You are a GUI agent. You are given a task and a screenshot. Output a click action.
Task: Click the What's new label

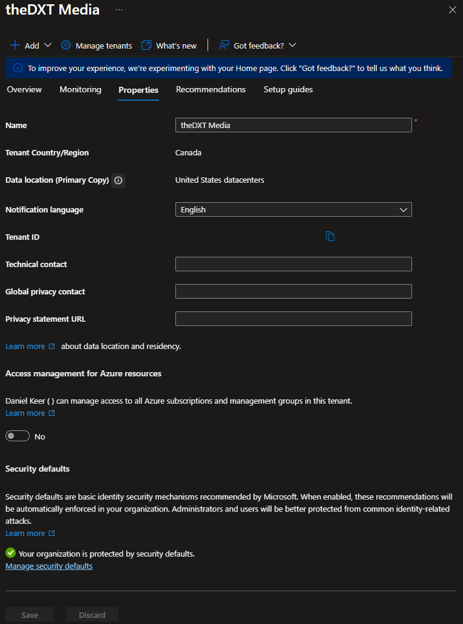coord(176,46)
